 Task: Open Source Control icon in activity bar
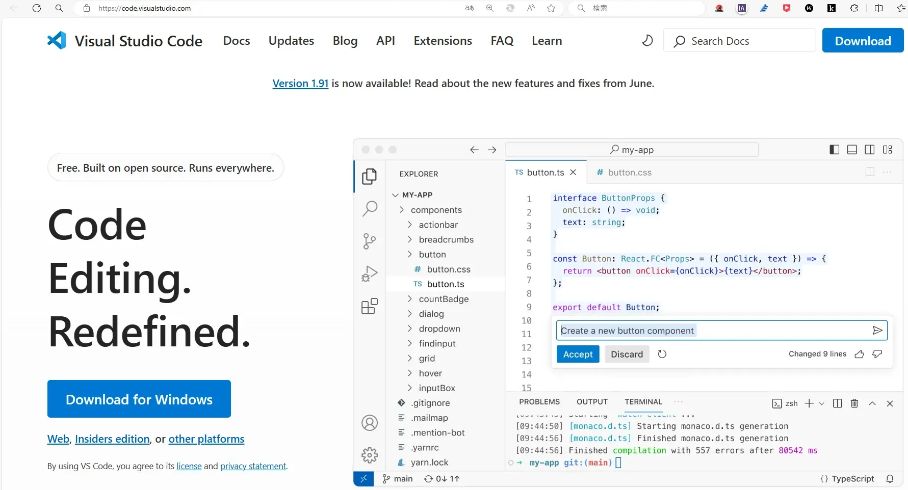click(370, 241)
